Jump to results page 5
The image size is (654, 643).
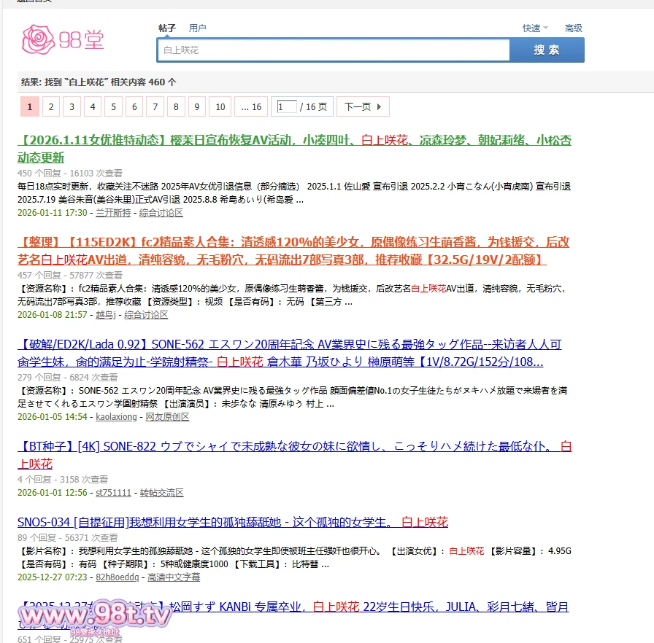[x=113, y=107]
